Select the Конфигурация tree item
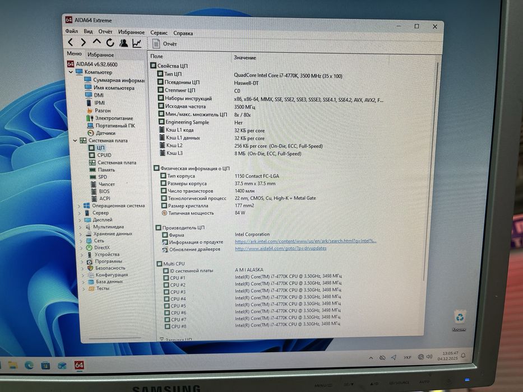523x392 pixels. [x=112, y=275]
